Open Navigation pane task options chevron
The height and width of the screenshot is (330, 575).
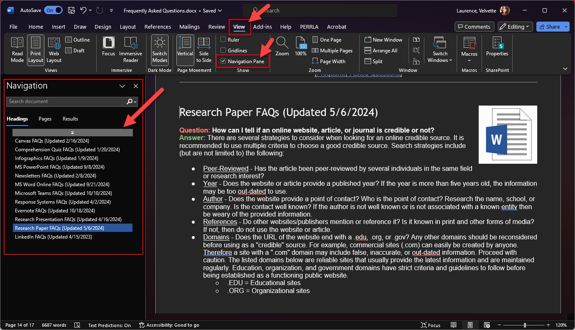click(122, 86)
